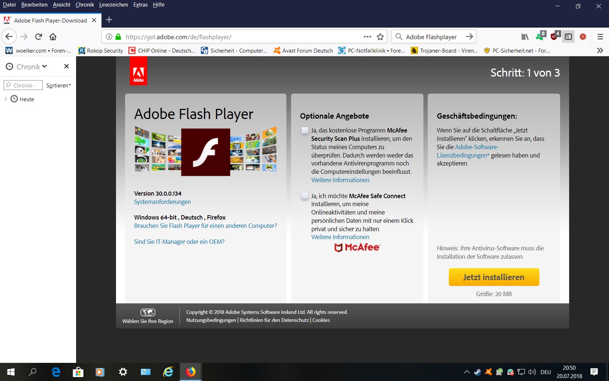609x381 pixels.
Task: Bookmark this page with the star
Action: (x=380, y=37)
